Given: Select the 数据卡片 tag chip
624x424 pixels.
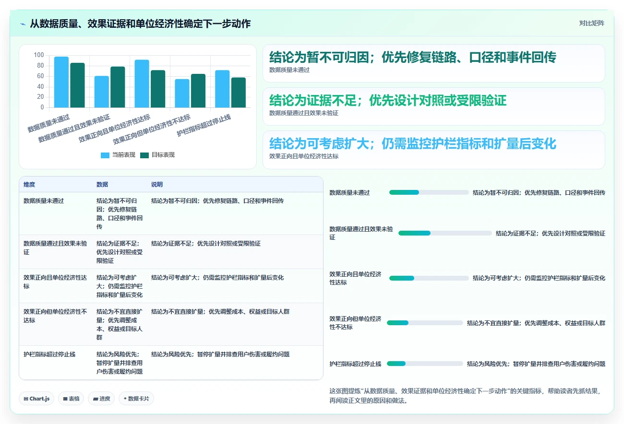Looking at the screenshot, I should point(136,399).
